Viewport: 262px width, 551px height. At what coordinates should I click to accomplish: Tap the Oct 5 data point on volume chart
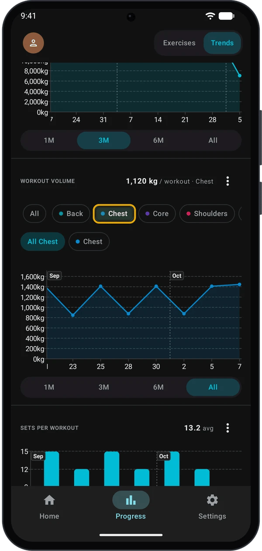tap(212, 286)
